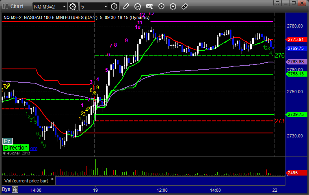Viewport: 309px width, 195px height.
Task: Maximize the chart window
Action: 294,3
